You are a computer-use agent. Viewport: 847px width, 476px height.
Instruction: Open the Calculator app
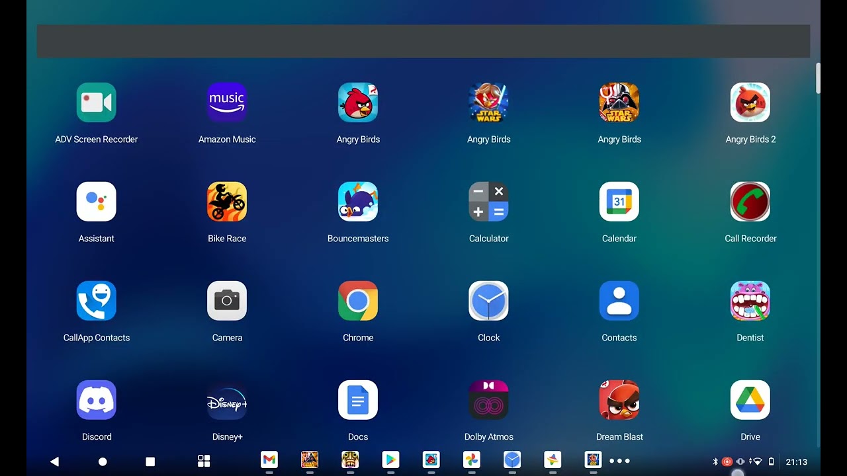pos(489,202)
